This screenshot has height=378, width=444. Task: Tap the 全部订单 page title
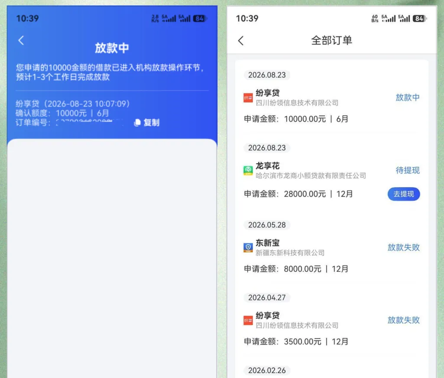332,40
